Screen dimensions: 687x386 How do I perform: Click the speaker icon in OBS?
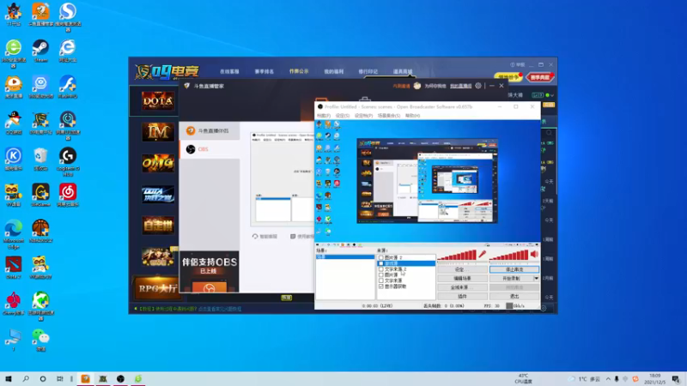click(x=534, y=254)
